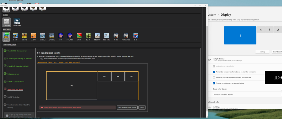
Task: Click screen 007 in layout preview
Action: pos(132,76)
